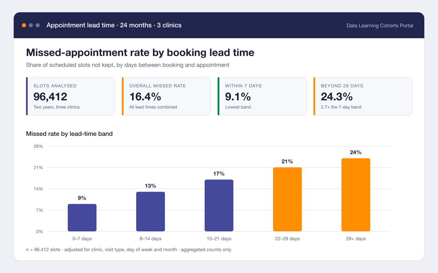Click the '15–21 days' axis label

[x=219, y=239]
